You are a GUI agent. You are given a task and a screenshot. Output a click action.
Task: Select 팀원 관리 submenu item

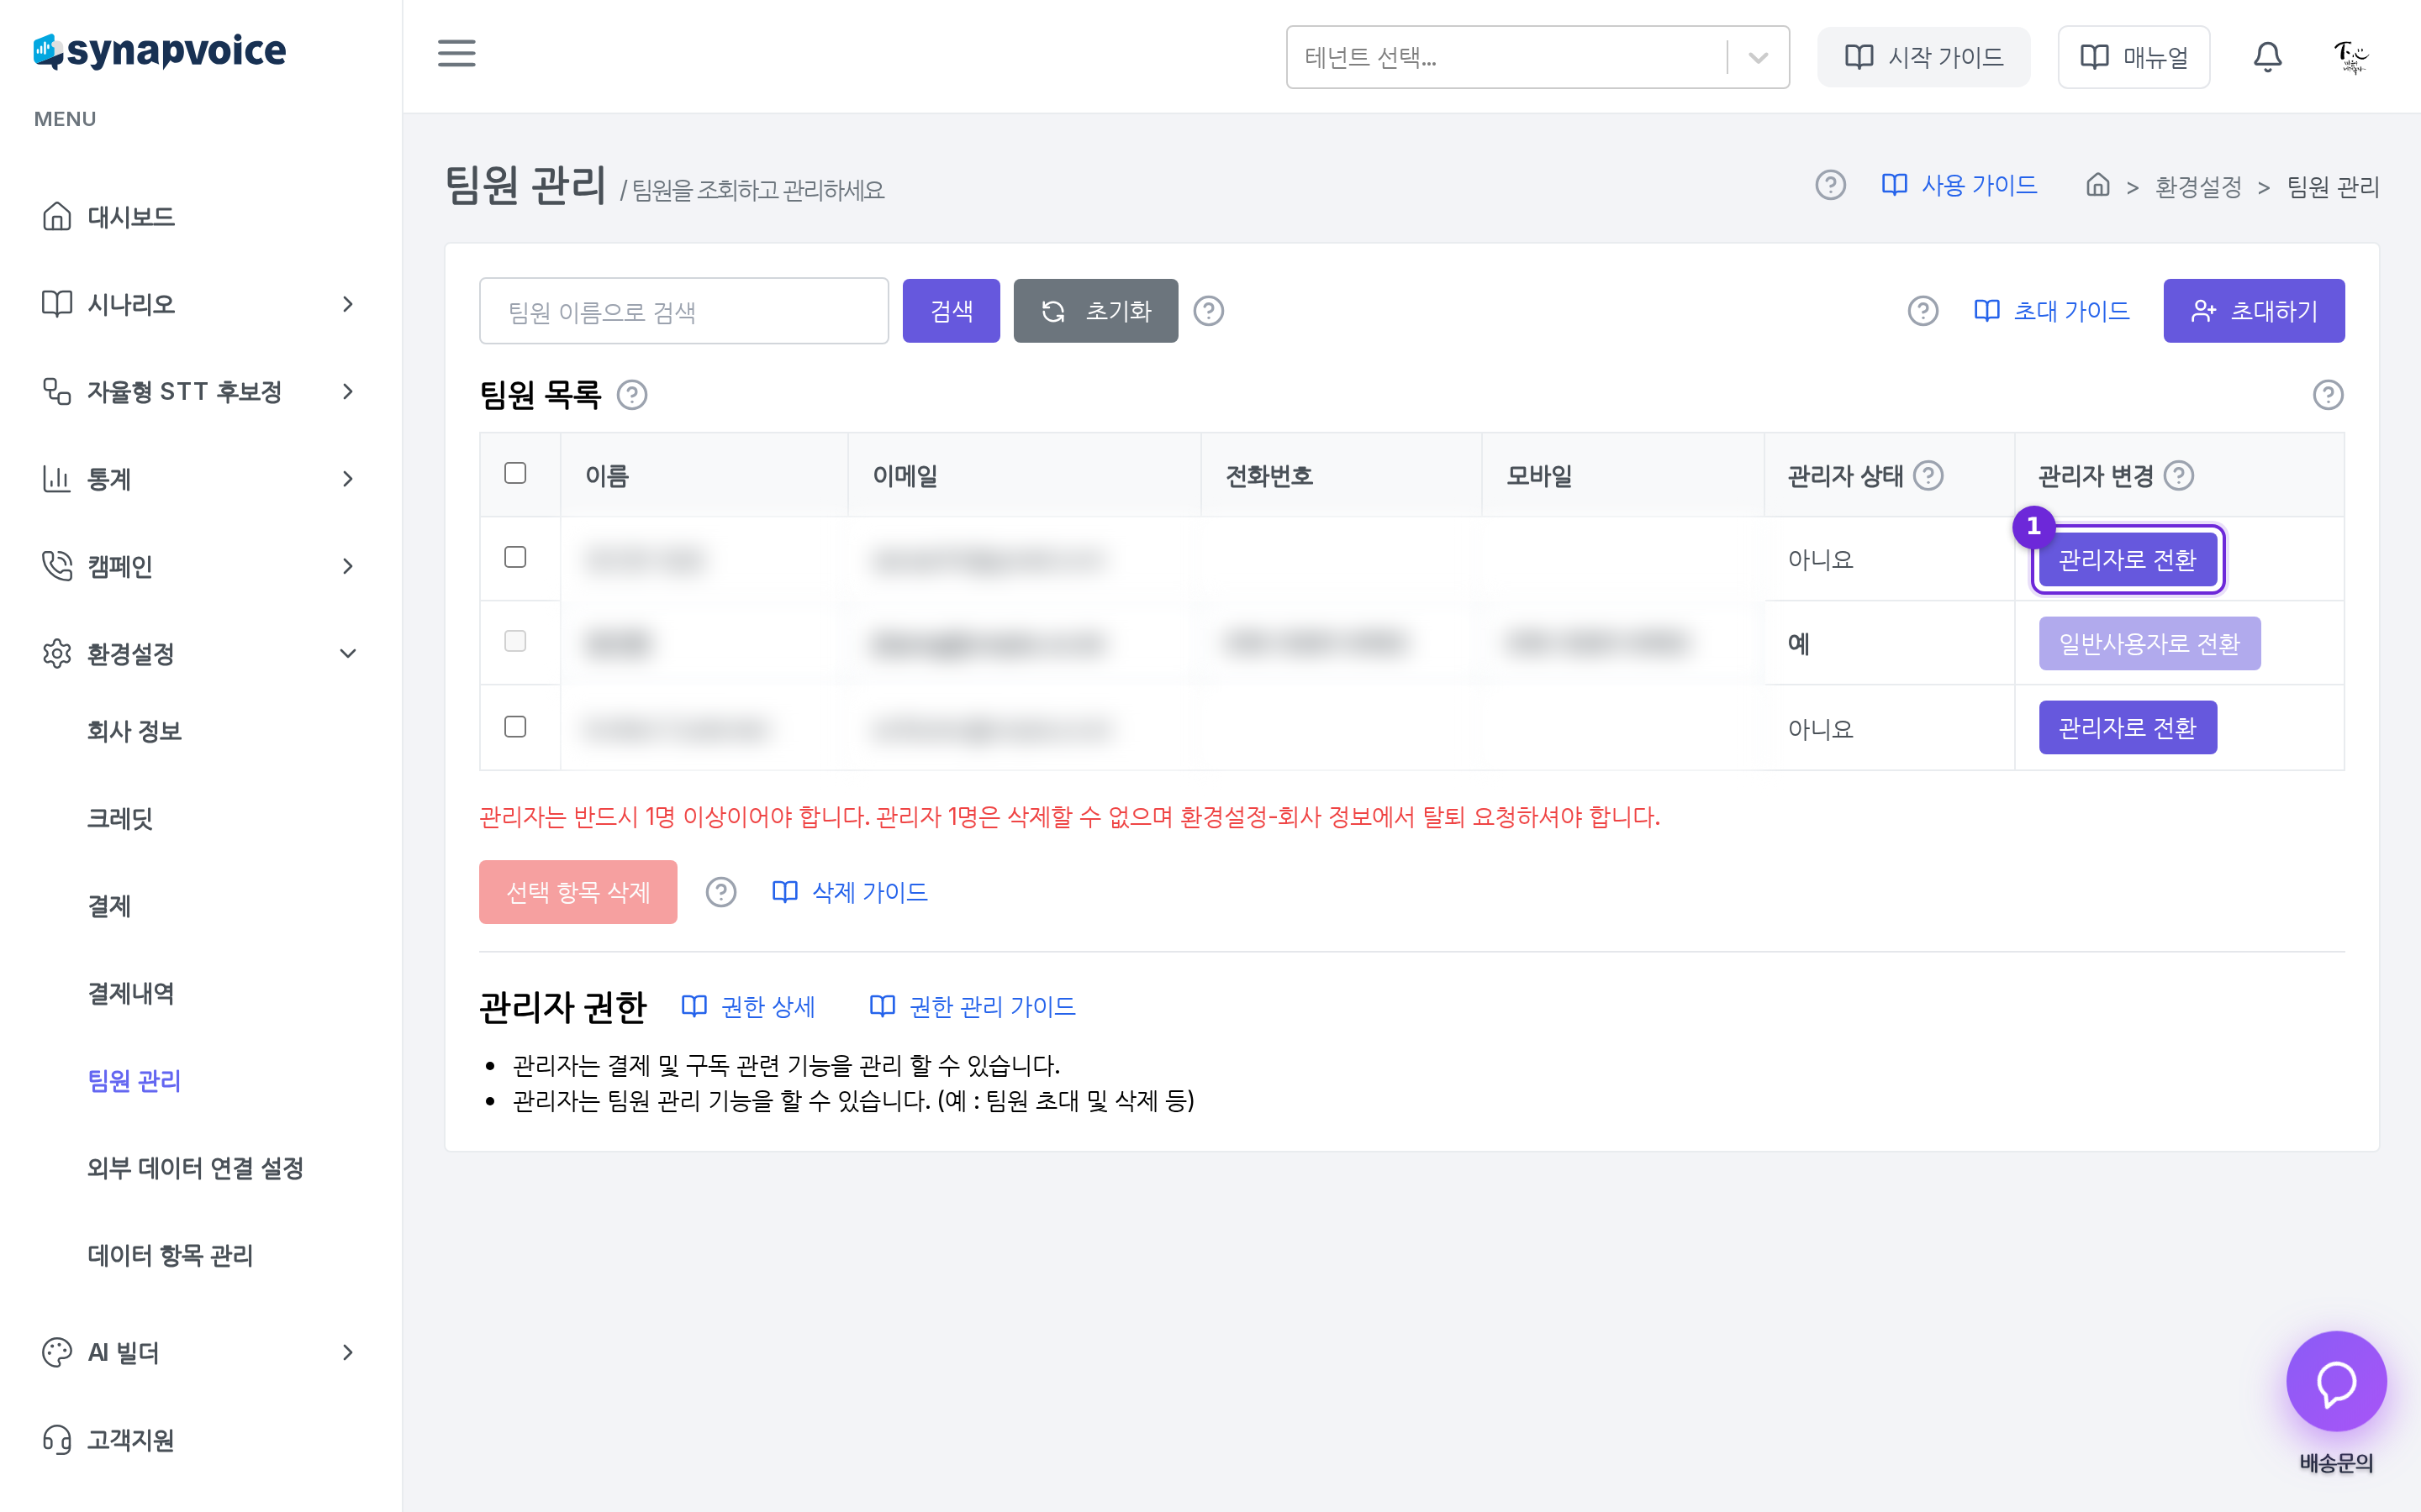(134, 1080)
